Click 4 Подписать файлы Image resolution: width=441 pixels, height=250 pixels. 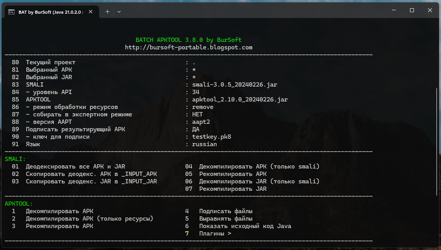click(219, 211)
